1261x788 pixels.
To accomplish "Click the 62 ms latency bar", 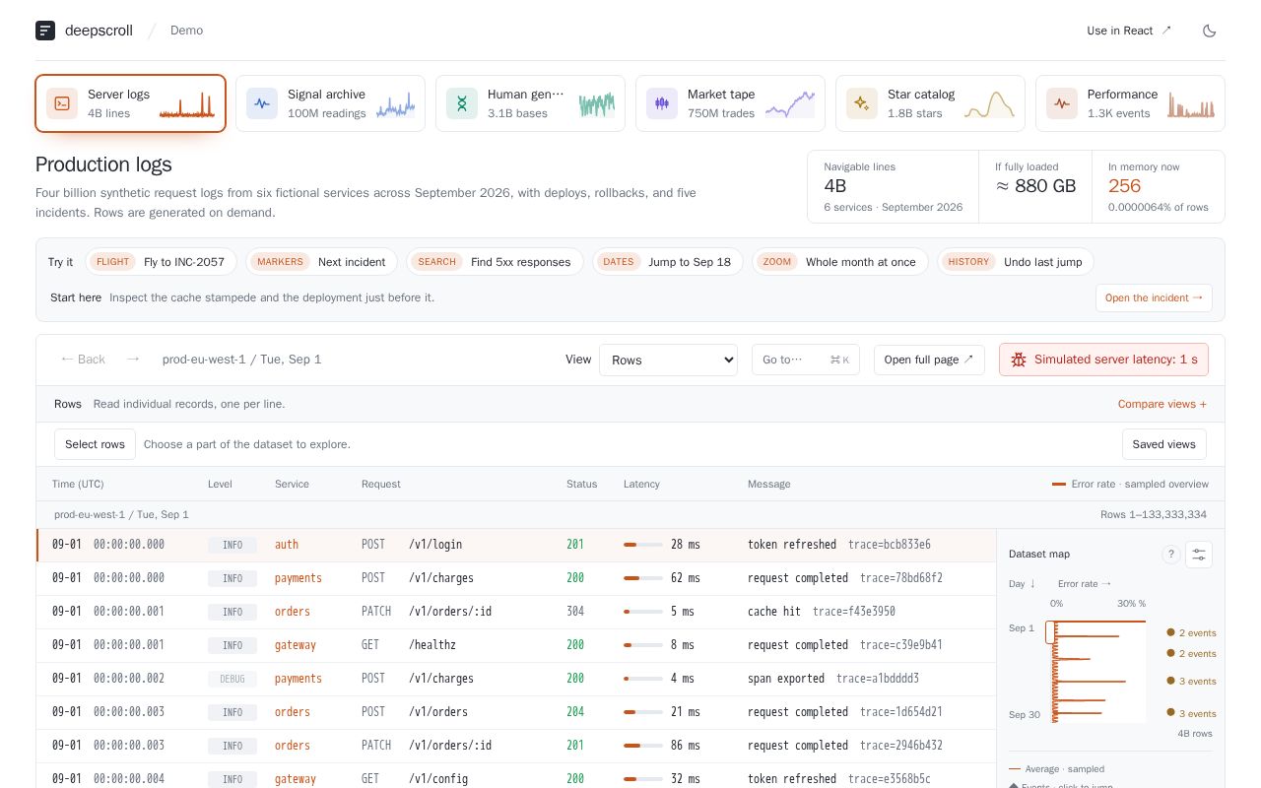I will 643,578.
